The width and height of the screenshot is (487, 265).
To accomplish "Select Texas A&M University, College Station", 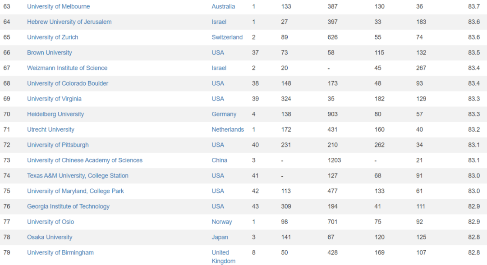I will [78, 176].
